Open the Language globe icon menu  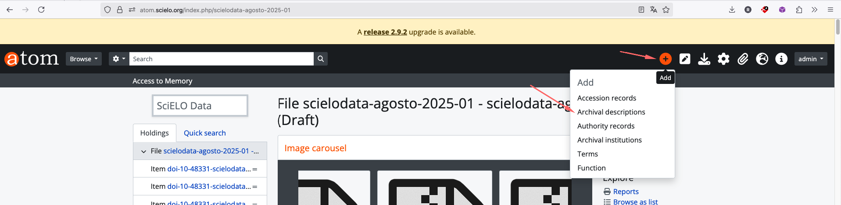click(x=762, y=59)
